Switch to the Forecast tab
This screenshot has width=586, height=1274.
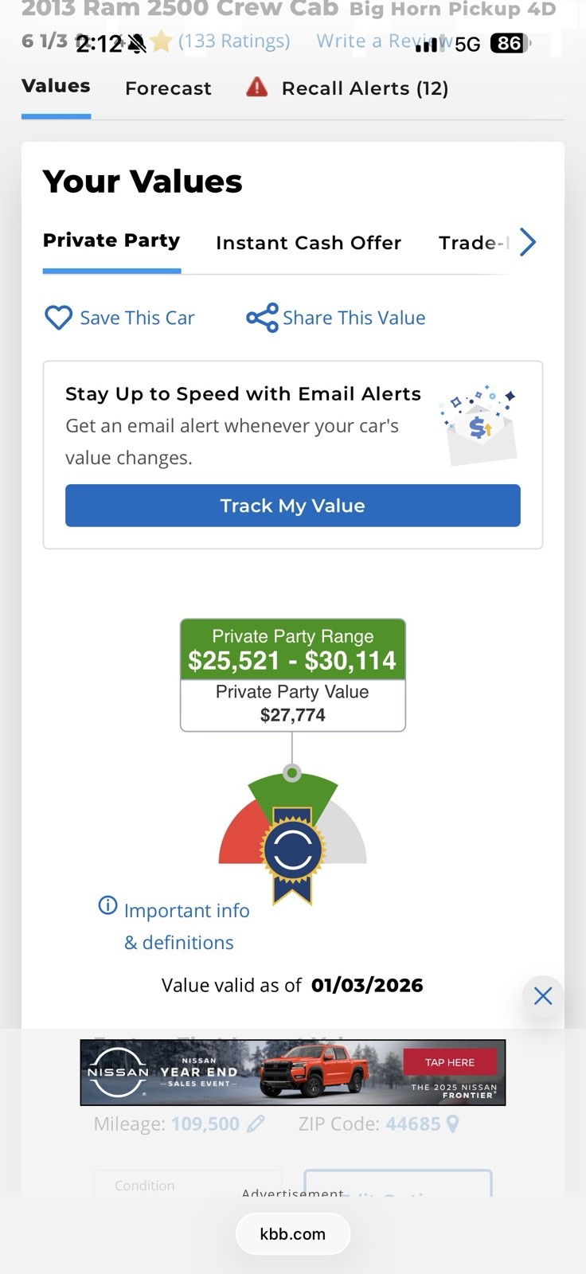coord(168,88)
